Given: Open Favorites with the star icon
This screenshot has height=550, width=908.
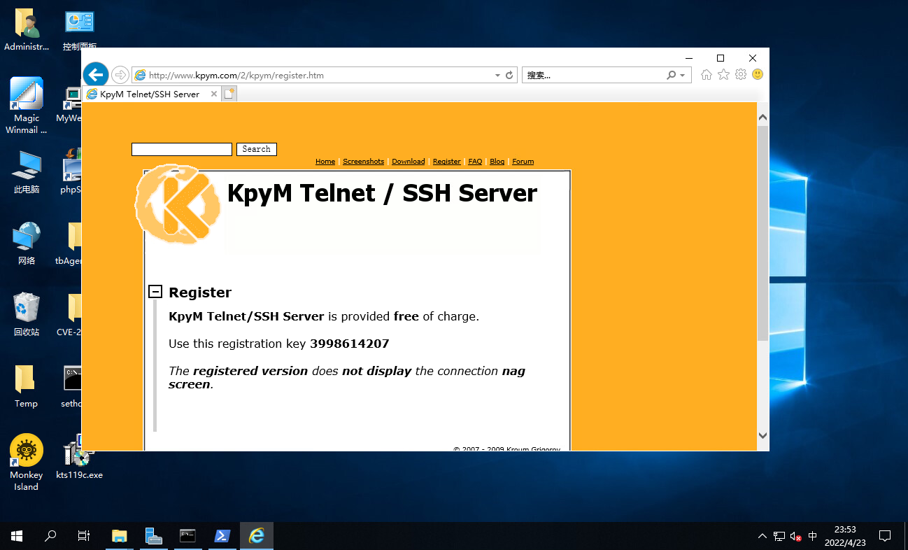Looking at the screenshot, I should pyautogui.click(x=723, y=74).
